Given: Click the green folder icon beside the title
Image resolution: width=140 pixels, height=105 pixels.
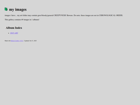Looking at the screenshot, I should (6, 9).
